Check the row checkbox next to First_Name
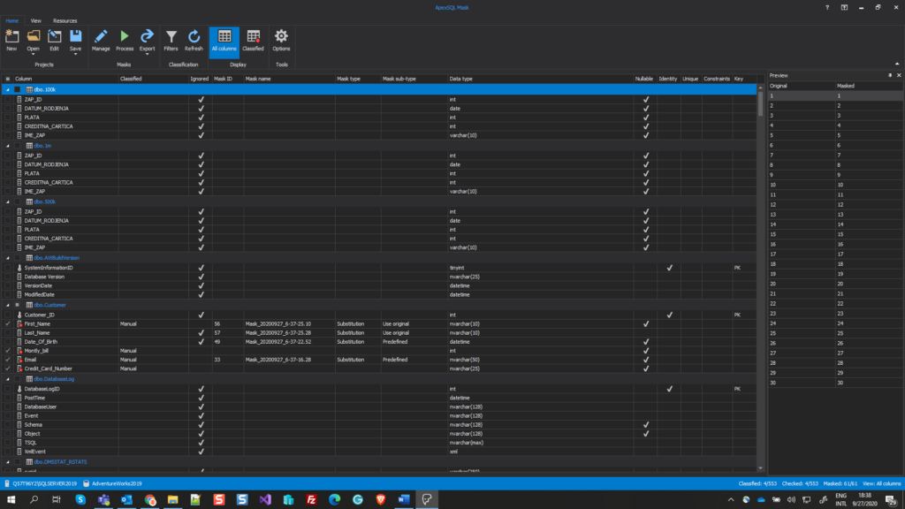This screenshot has height=509, width=905. (x=6, y=323)
